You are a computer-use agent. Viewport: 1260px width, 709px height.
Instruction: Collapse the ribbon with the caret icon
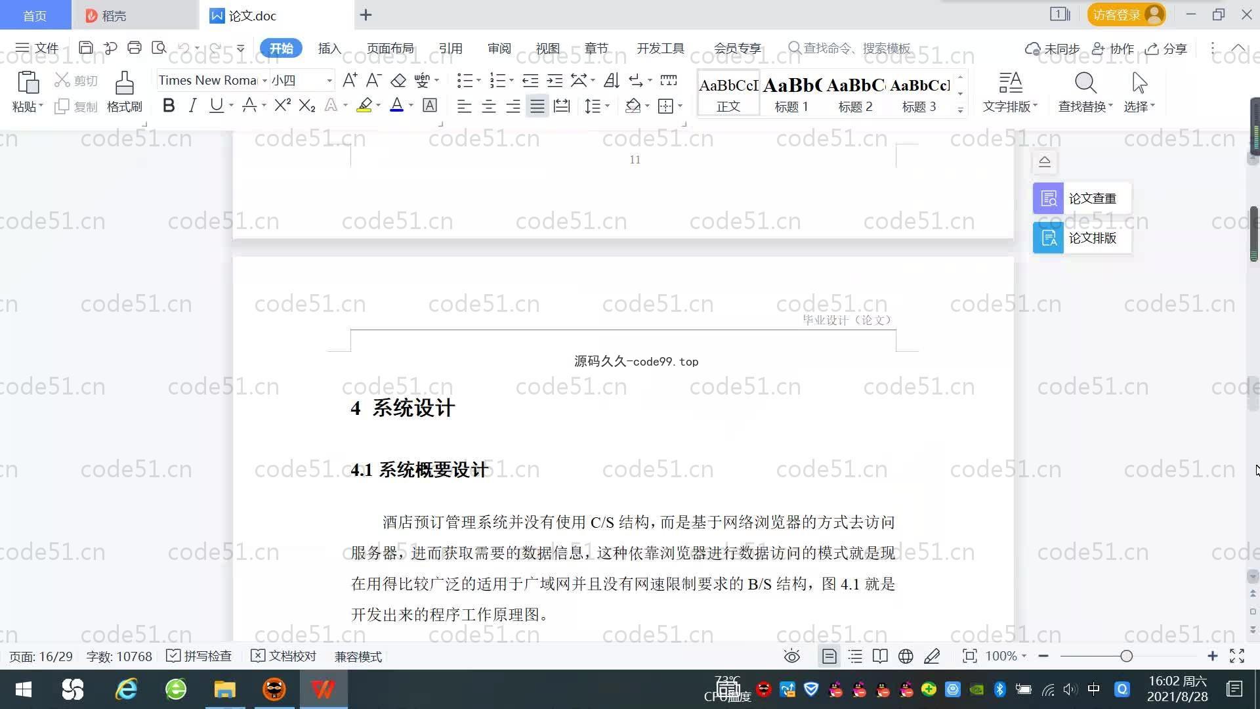[1238, 48]
